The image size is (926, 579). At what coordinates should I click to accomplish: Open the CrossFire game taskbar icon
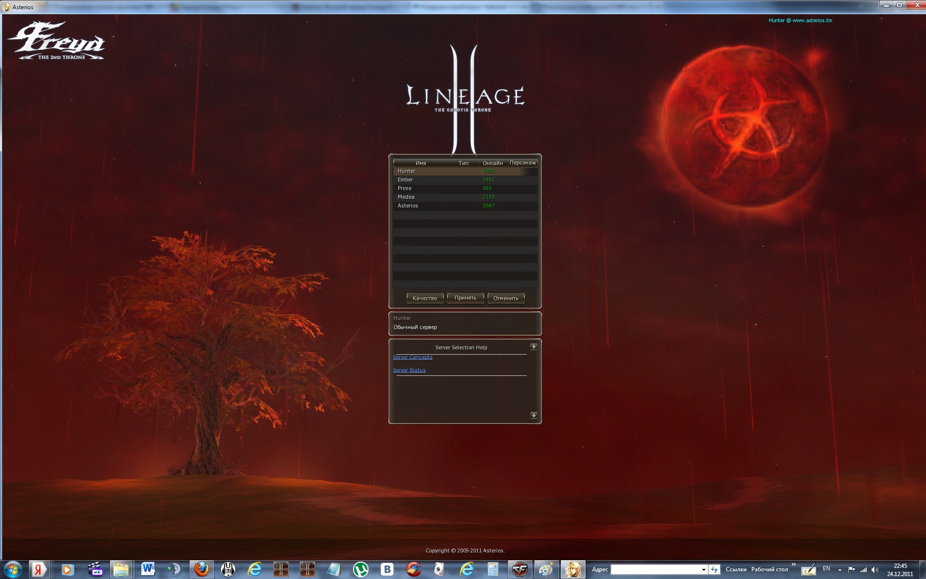tap(519, 570)
